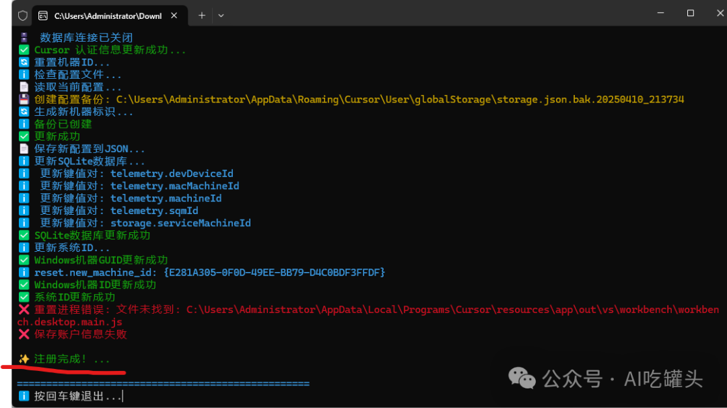
Task: Click the '保存新配置到JSON...' line
Action: (x=90, y=149)
